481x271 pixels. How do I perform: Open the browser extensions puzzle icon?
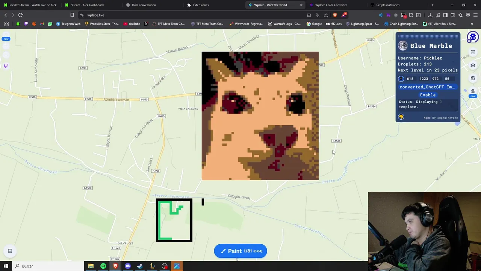(411, 15)
